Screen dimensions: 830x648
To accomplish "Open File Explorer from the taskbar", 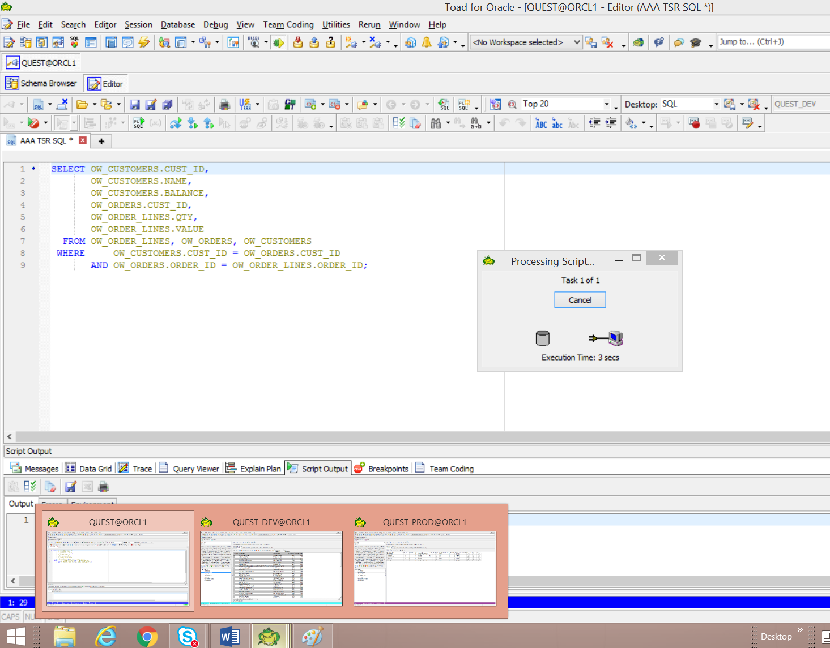I will (x=65, y=637).
